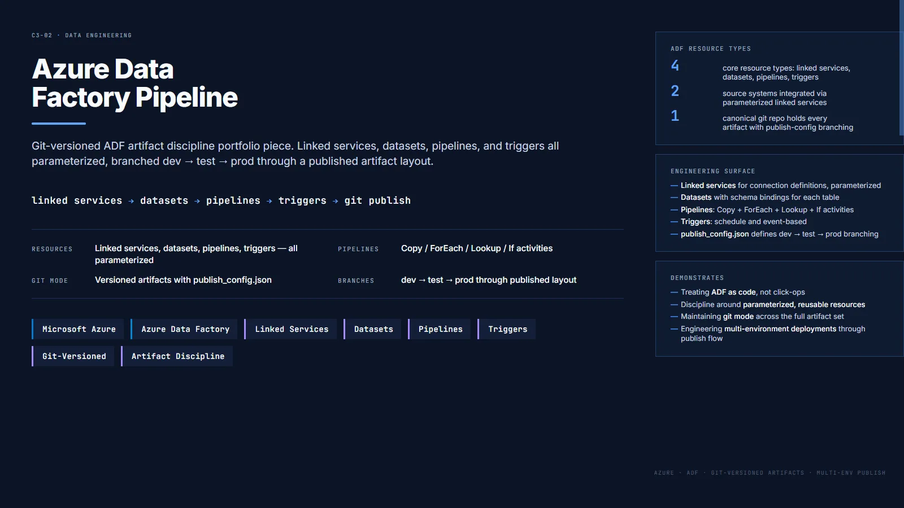Click the Pipelines tag chip
Screen dimensions: 904x508
[x=440, y=329]
